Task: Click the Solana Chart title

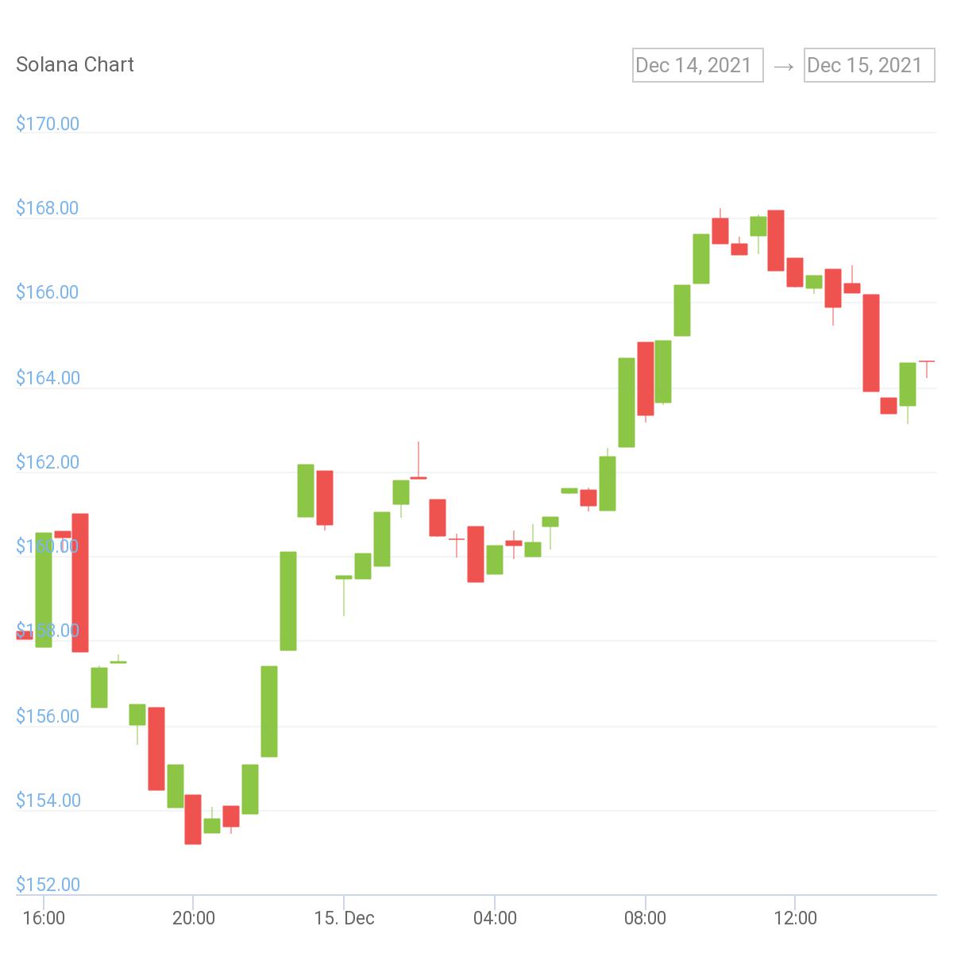Action: (x=75, y=64)
